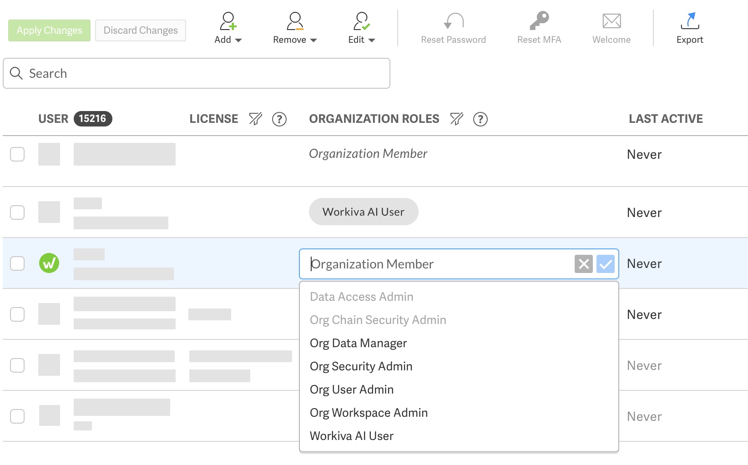Click the Reset Password label
Viewport: 748px width, 465px height.
pyautogui.click(x=454, y=40)
